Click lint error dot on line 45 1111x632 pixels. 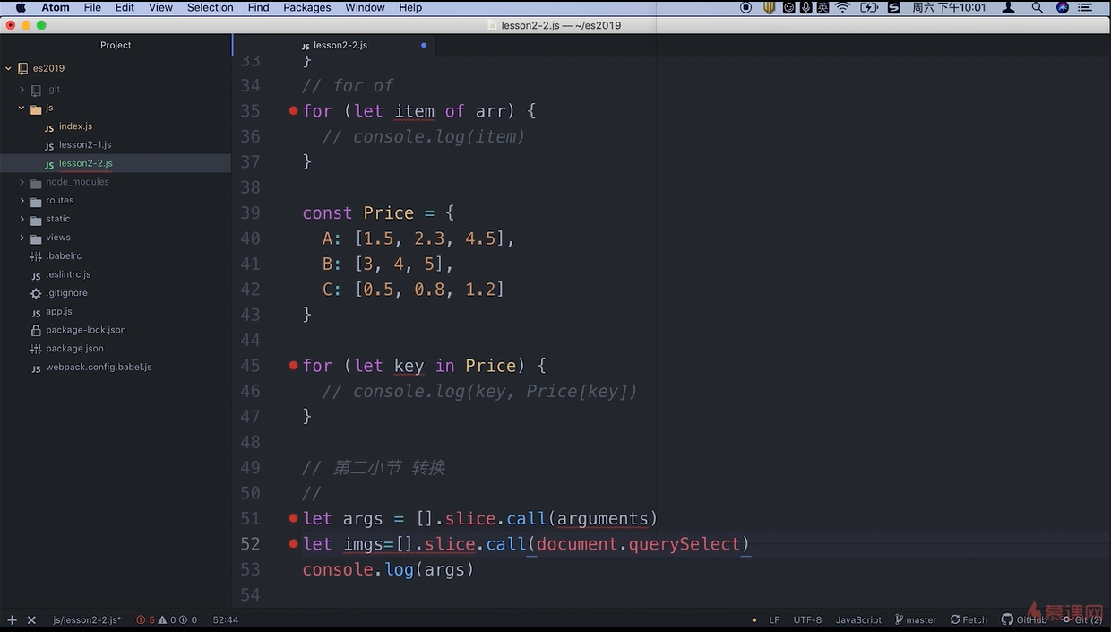point(293,366)
